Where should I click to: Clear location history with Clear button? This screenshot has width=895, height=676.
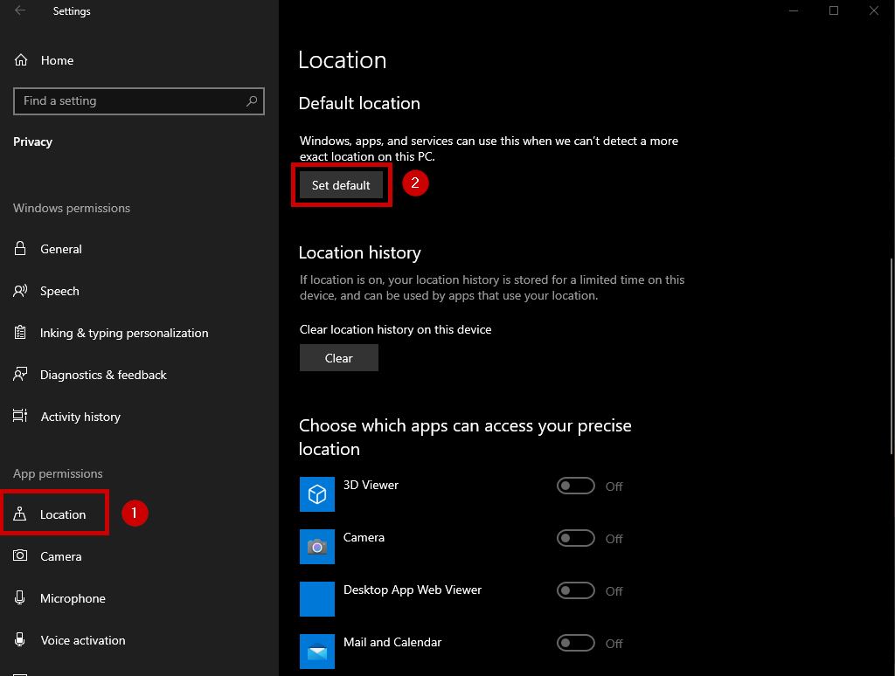coord(339,358)
